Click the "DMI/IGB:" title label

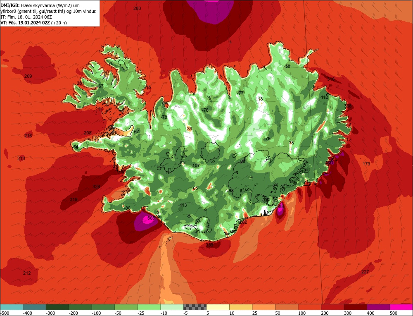pyautogui.click(x=10, y=5)
